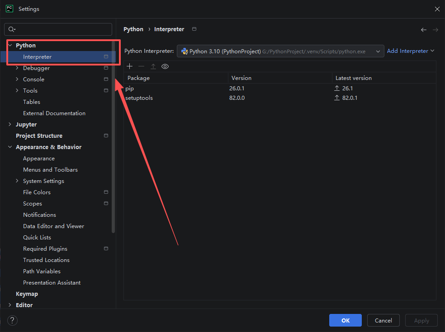Click the project icon on Interpreter row
The image size is (445, 332).
click(106, 56)
